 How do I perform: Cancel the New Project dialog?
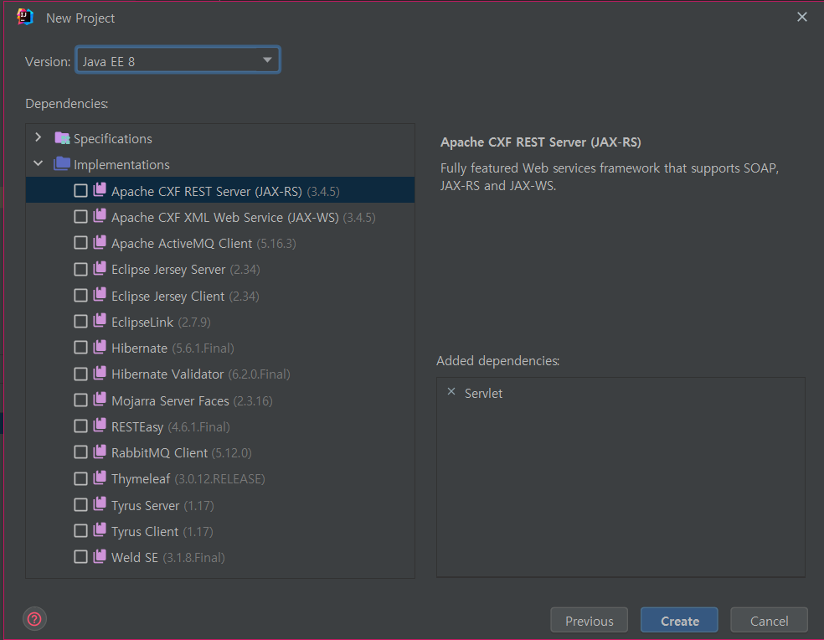coord(769,620)
